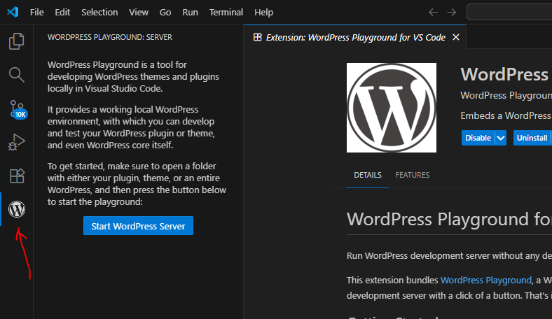Open the Extensions view icon
This screenshot has width=552, height=319.
point(17,176)
